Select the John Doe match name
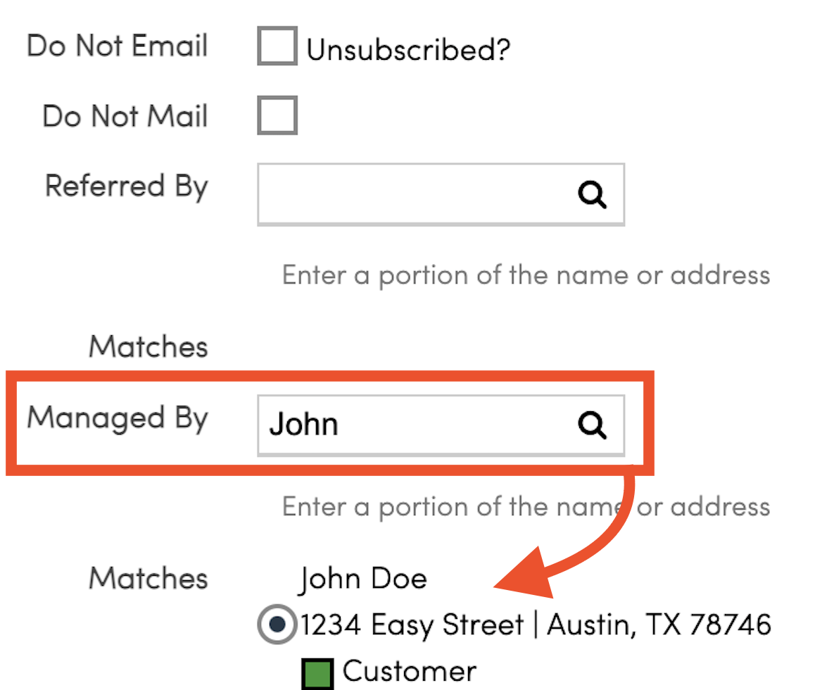Viewport: 815px width, 690px height. (x=362, y=579)
